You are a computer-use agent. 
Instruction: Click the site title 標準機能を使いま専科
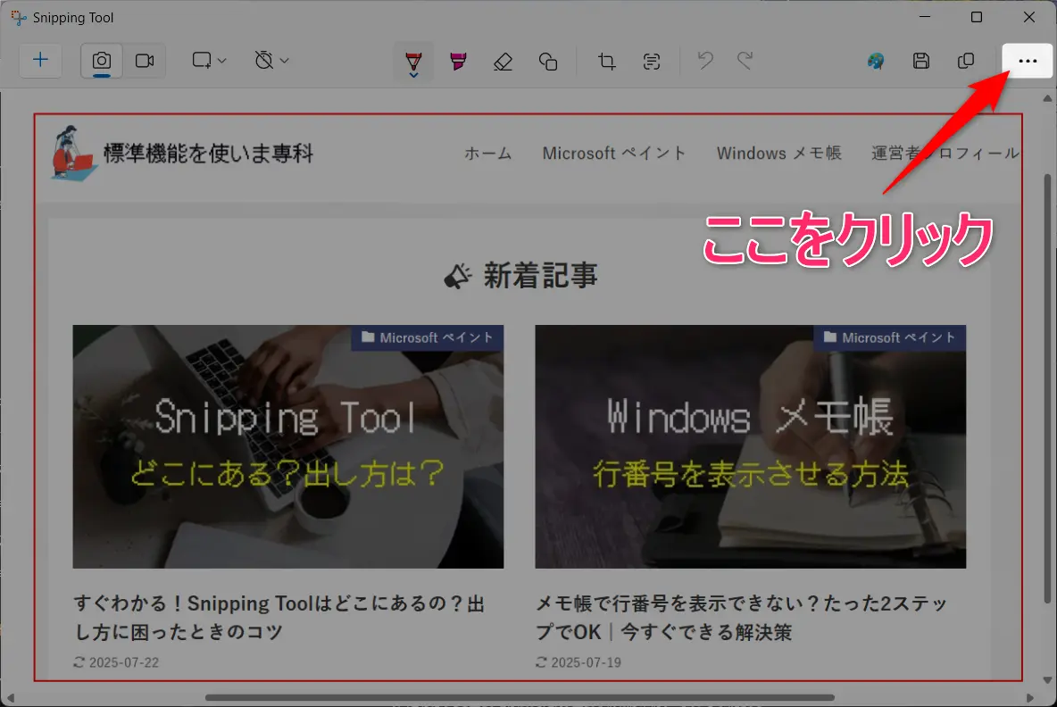pos(208,154)
